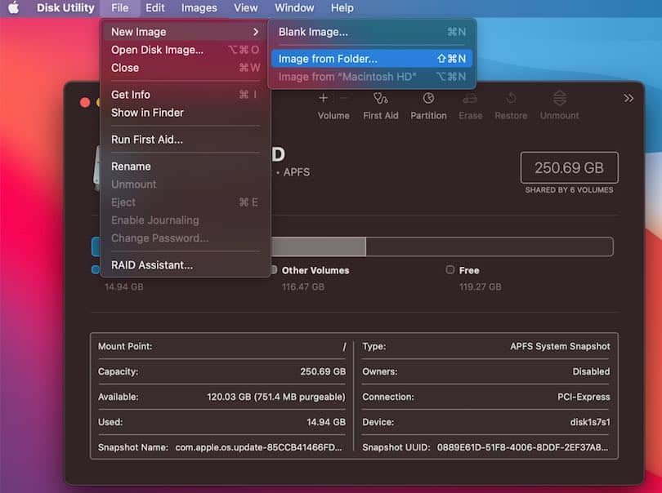Select Rename menu item
The image size is (662, 493).
(185, 167)
